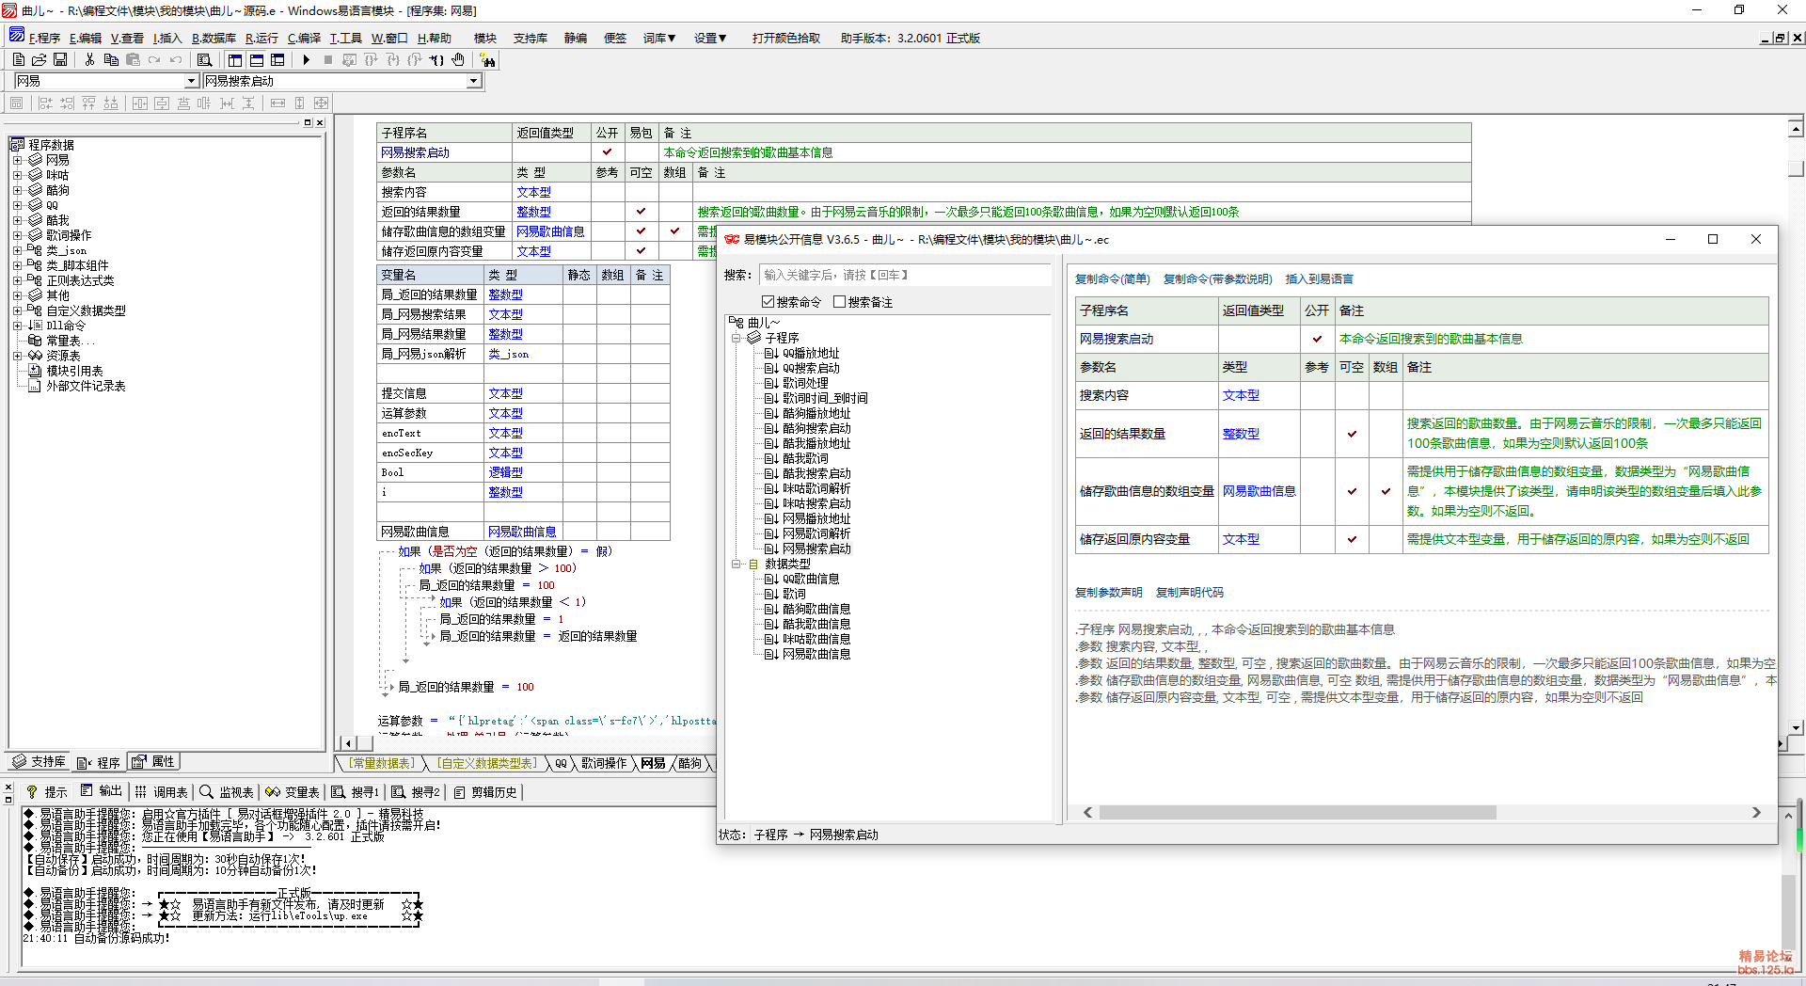Click the Cut scissors icon
The width and height of the screenshot is (1806, 986).
point(89,59)
